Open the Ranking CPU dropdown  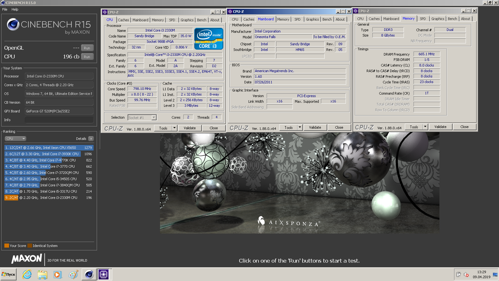[x=15, y=139]
